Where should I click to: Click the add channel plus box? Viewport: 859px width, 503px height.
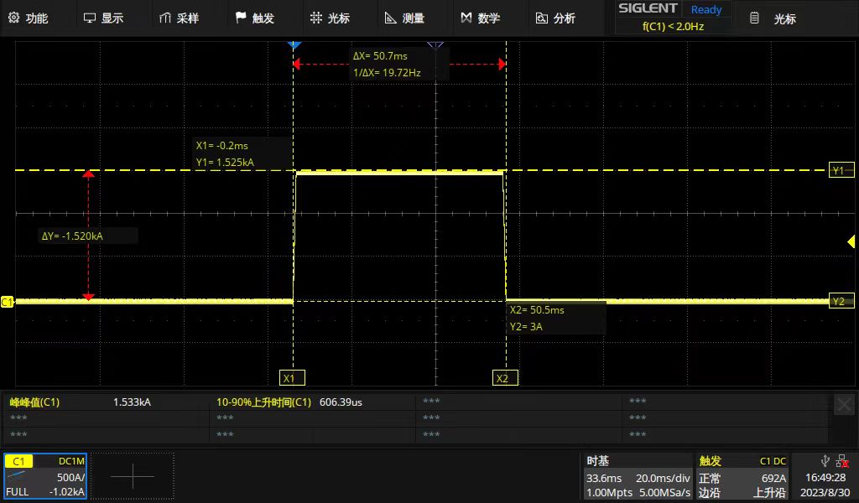pos(133,476)
